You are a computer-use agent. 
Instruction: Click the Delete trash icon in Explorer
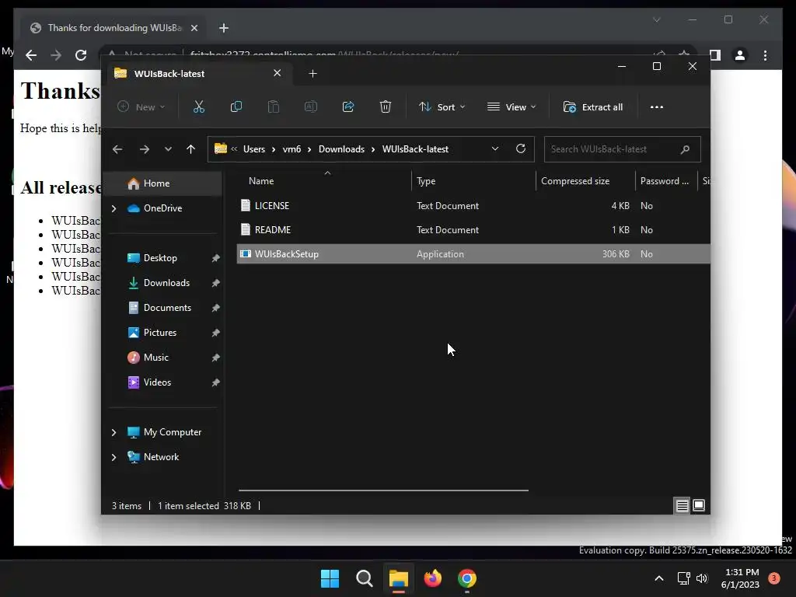point(386,107)
